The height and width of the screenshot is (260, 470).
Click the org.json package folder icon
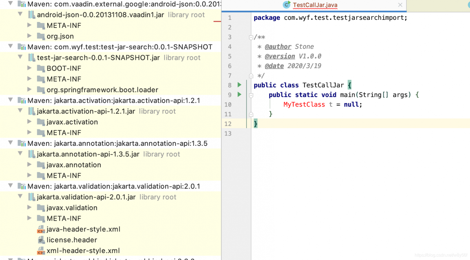point(41,36)
